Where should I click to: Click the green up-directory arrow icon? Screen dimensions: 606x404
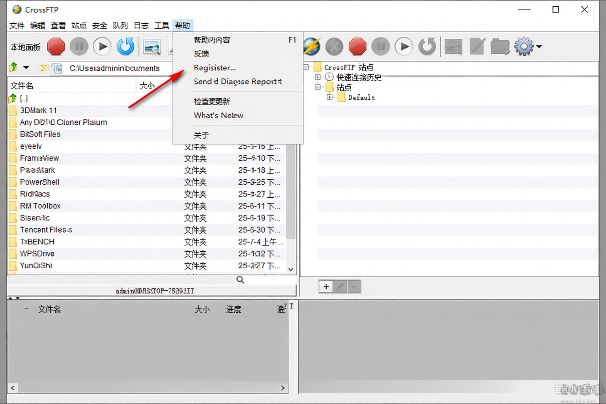13,67
